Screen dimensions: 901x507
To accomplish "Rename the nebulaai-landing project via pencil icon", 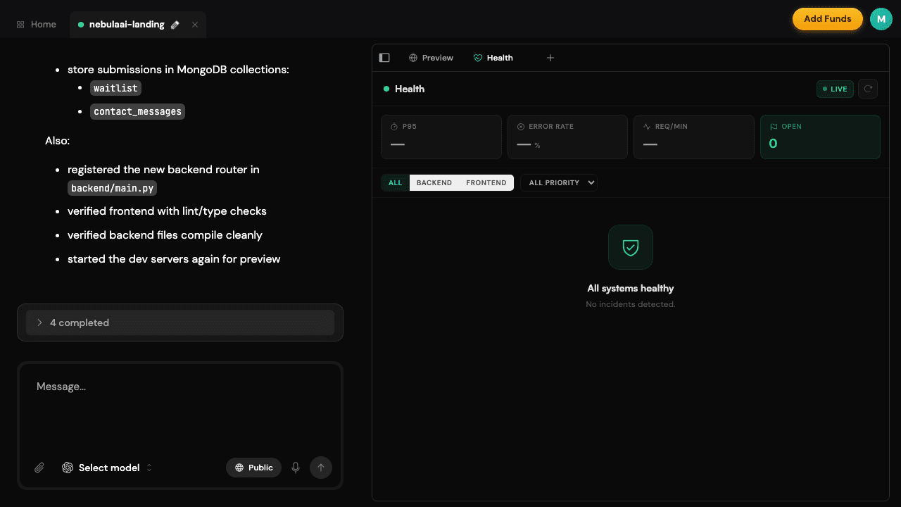I will click(x=175, y=24).
